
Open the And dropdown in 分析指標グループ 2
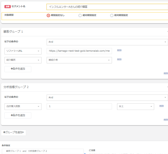(x=107, y=98)
